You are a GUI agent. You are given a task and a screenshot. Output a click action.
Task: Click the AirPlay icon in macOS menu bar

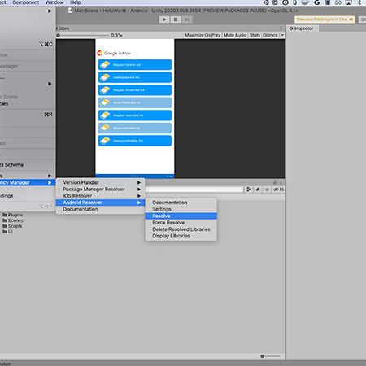pos(349,2)
